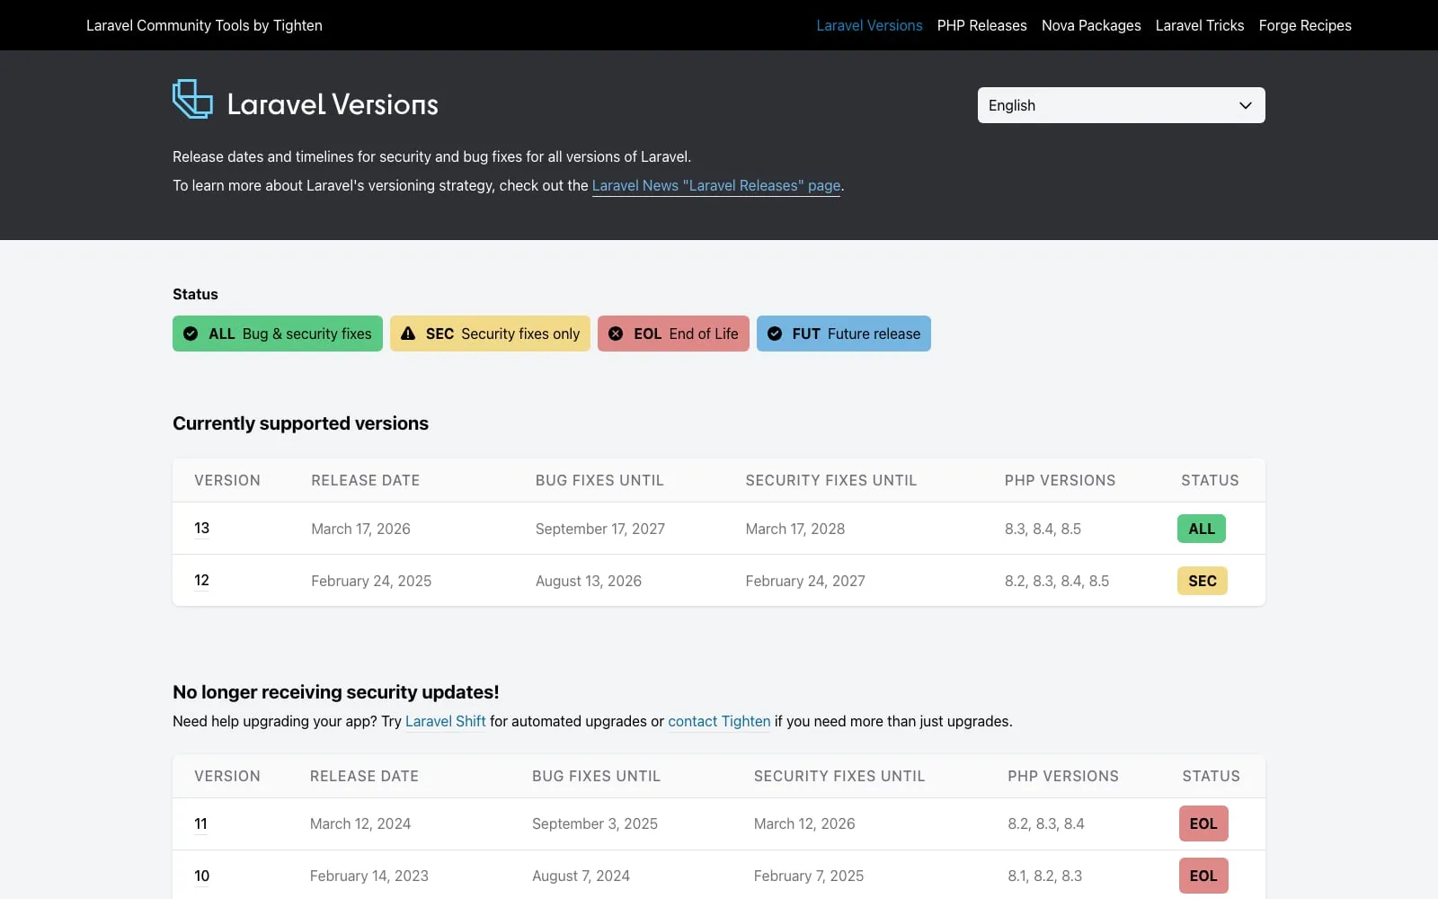Open version 10 link
Screen dimensions: 1438x899
click(202, 876)
